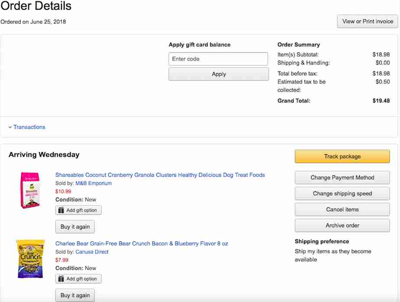The height and width of the screenshot is (302, 400).
Task: Open Shareables Coconut Cranberry Granola Clusters link
Action: pyautogui.click(x=160, y=175)
